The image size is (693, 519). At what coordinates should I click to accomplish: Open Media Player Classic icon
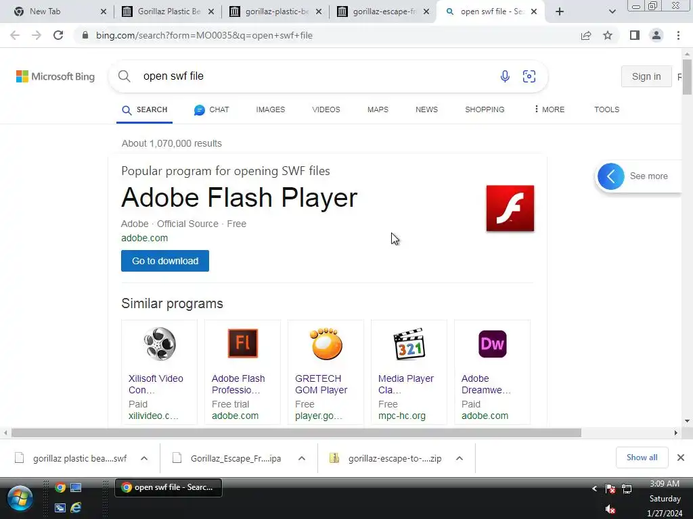pos(409,344)
